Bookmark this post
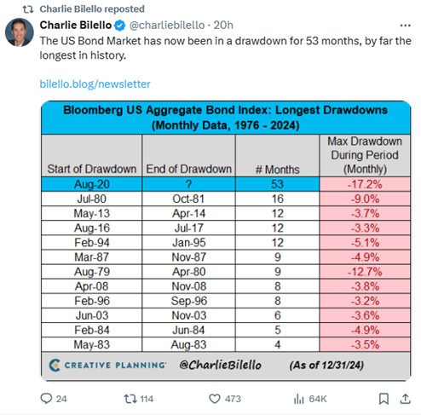 tap(384, 399)
